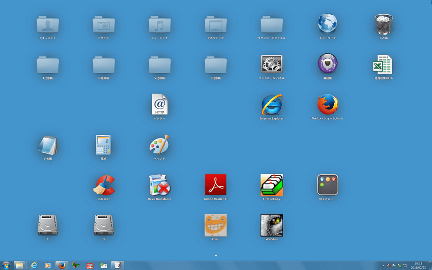
Task: Click the Show desktop button
Action: point(430,266)
